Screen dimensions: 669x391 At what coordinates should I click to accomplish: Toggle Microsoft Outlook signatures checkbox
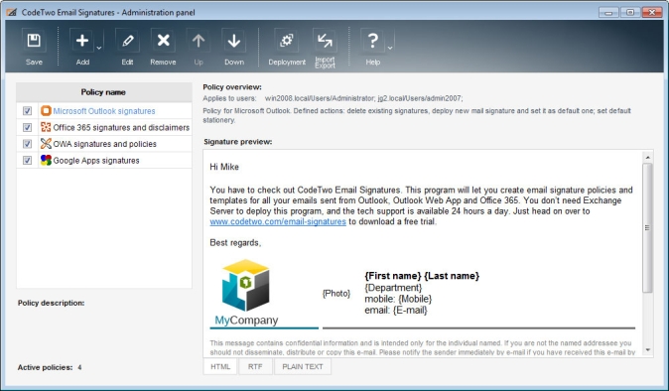[x=28, y=111]
